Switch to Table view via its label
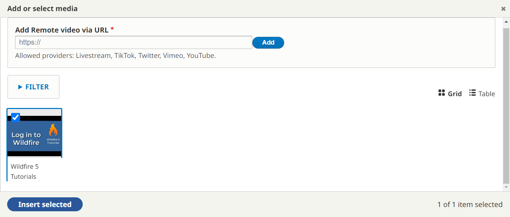 pyautogui.click(x=486, y=94)
